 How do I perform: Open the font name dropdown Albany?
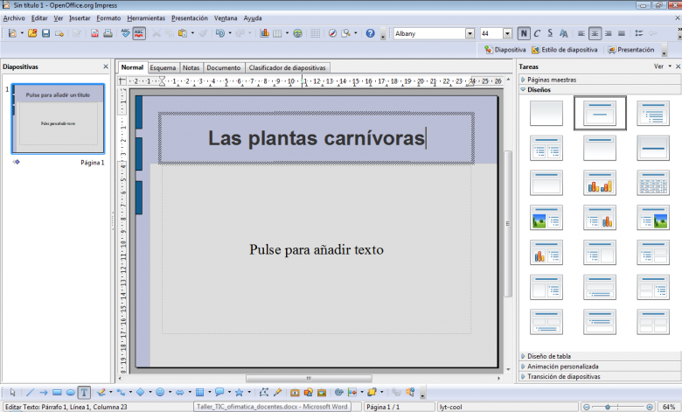tap(468, 33)
